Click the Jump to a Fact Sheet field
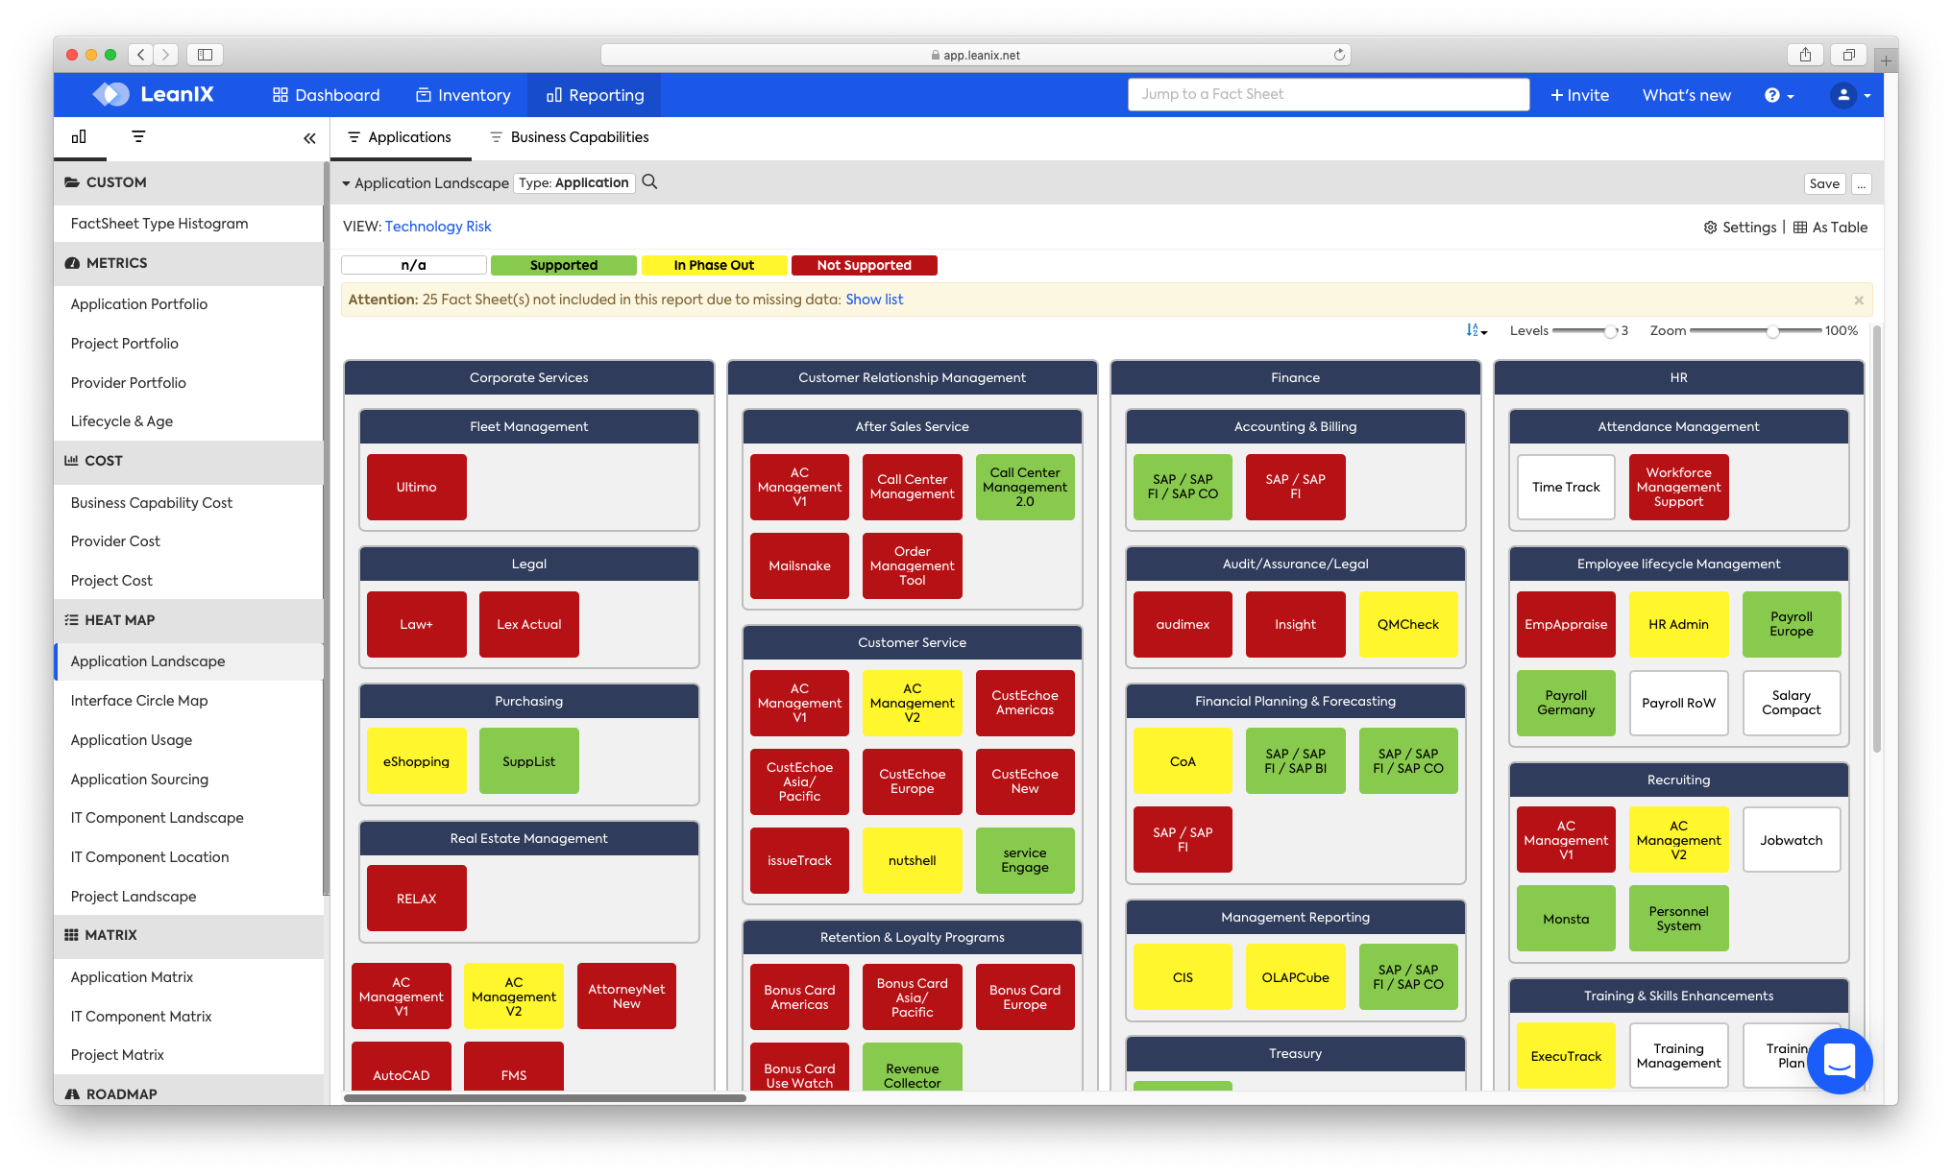This screenshot has height=1176, width=1952. click(x=1329, y=93)
